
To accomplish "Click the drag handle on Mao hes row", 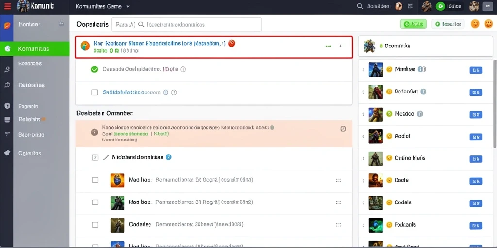I will 338,180.
